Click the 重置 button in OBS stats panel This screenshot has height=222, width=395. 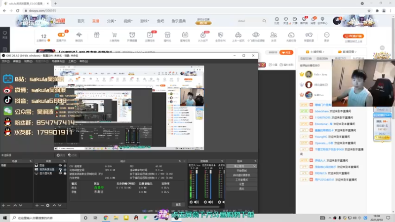(x=178, y=204)
